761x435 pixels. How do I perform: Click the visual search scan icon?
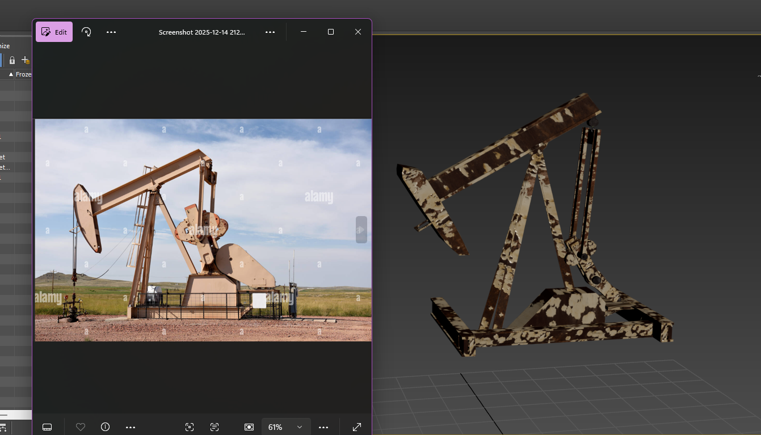click(190, 427)
